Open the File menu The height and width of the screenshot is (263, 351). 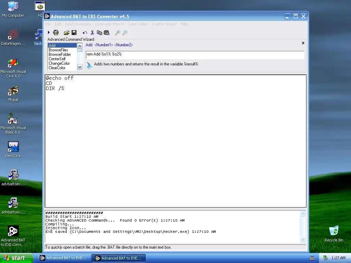pyautogui.click(x=48, y=24)
